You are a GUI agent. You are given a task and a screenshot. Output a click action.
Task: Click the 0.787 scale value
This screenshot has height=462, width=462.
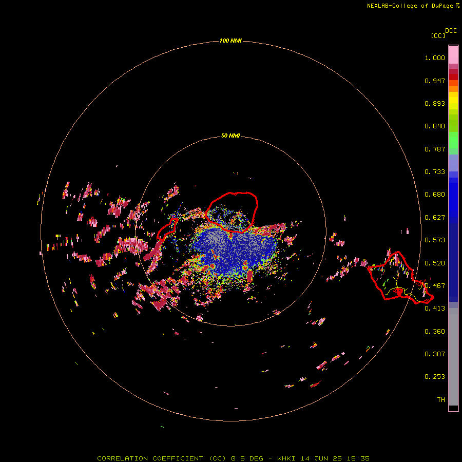pyautogui.click(x=435, y=149)
